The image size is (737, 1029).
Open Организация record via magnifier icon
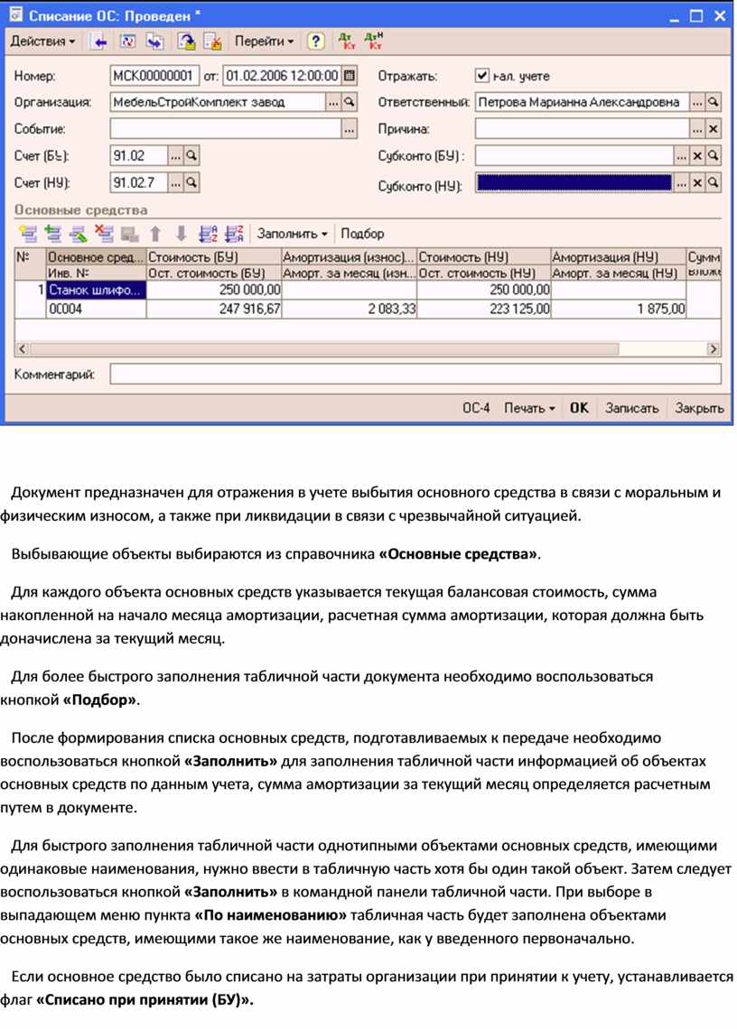(350, 102)
